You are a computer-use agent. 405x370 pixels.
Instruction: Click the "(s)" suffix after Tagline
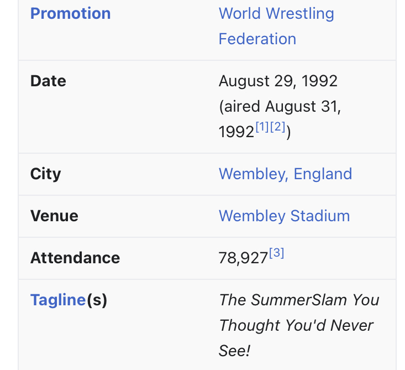click(x=97, y=300)
